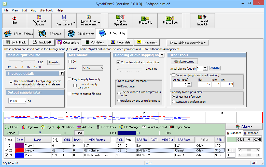Open metronome Volume 50 % dropdown

[93, 68]
